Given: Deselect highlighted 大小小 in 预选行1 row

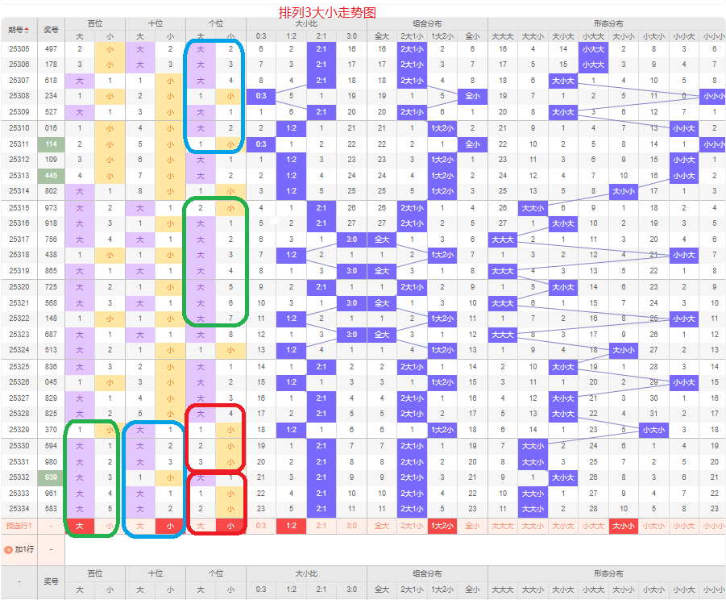Looking at the screenshot, I should click(x=624, y=526).
